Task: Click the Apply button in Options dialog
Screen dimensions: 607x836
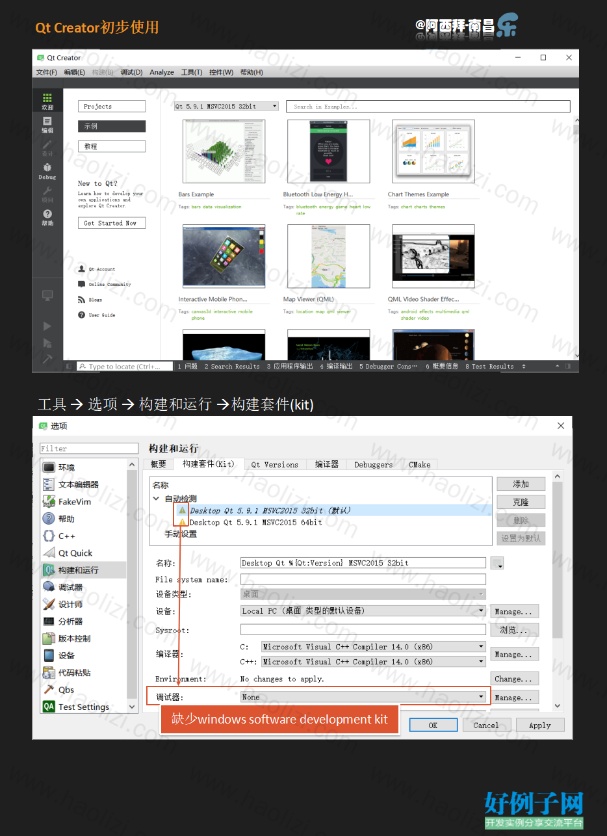Action: pos(539,725)
